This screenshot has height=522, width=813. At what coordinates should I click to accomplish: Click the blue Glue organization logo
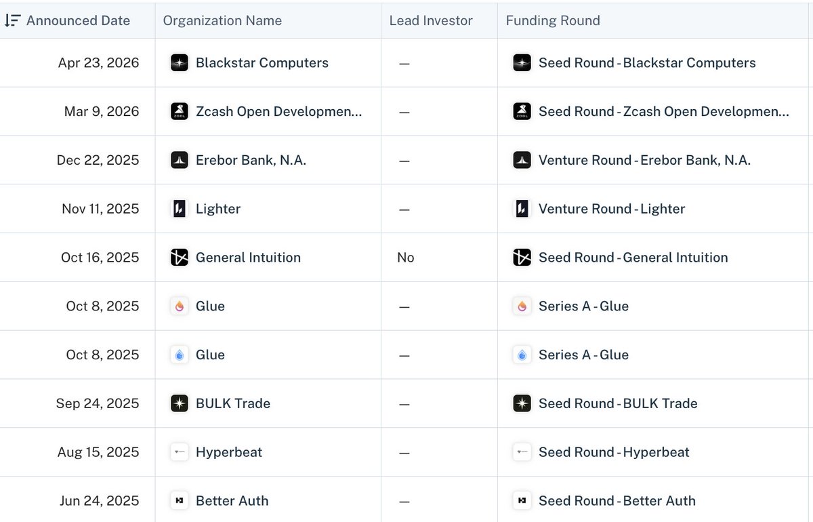tap(180, 355)
